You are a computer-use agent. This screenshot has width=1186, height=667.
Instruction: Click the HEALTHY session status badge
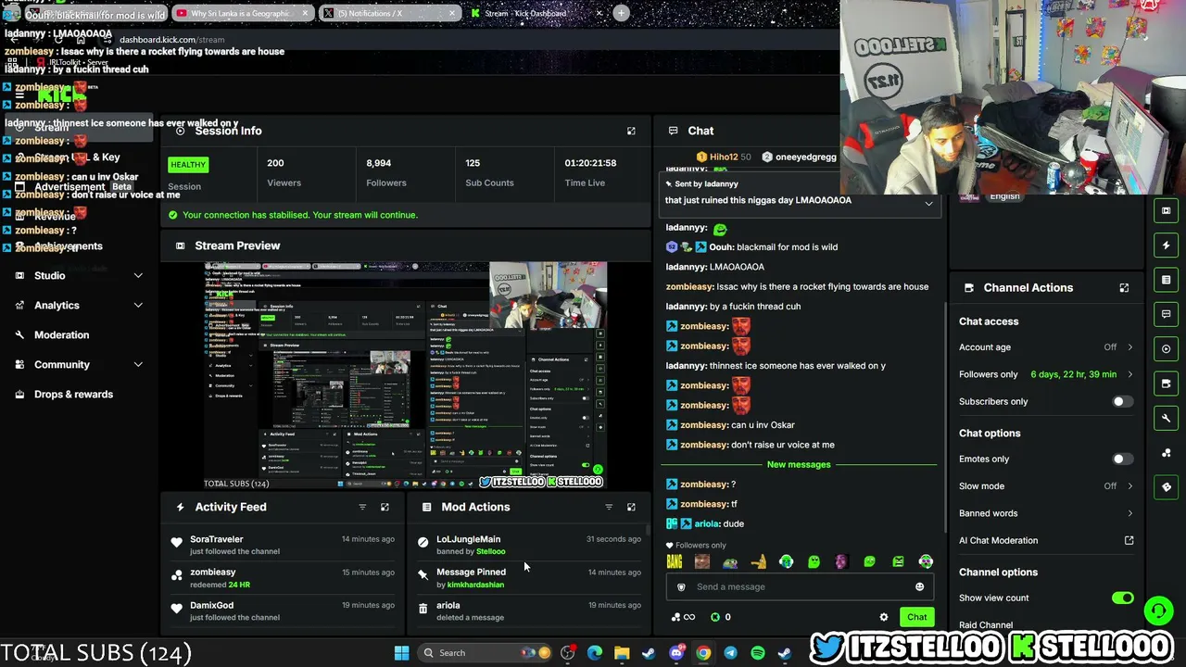pos(188,165)
